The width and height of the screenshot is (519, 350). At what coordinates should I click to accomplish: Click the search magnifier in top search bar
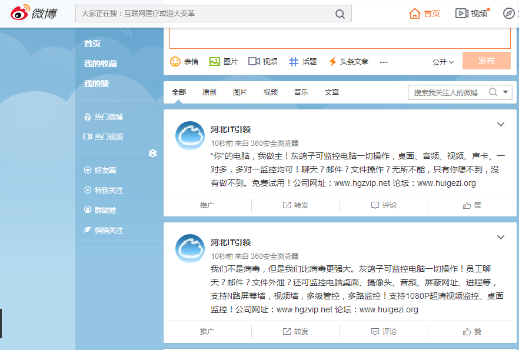tap(340, 14)
